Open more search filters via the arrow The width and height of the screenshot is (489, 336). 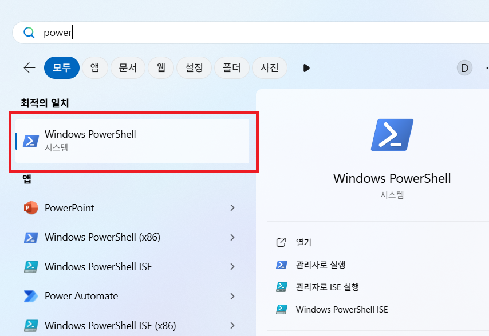(x=306, y=67)
